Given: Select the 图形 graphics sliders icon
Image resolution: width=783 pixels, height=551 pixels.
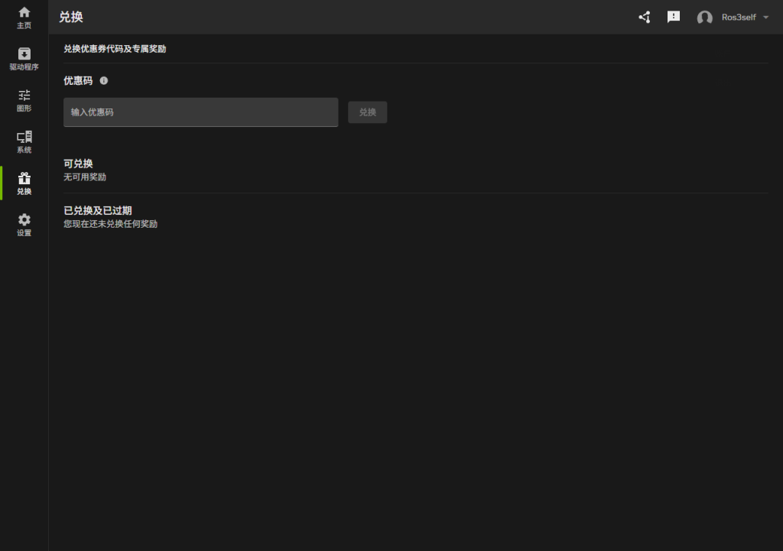Looking at the screenshot, I should pos(24,96).
